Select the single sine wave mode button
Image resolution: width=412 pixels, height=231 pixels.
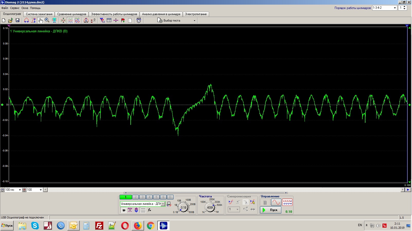pyautogui.click(x=276, y=203)
